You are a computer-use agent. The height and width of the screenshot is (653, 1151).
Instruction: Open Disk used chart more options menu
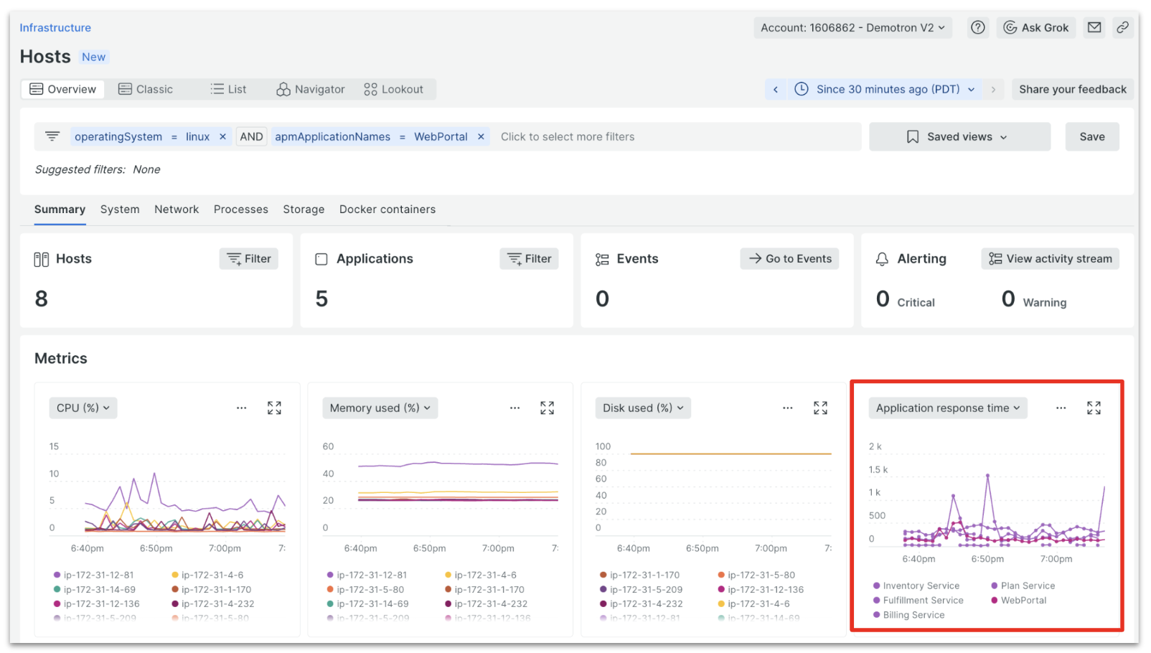(787, 408)
